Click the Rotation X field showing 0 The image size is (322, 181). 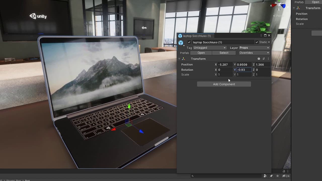[225, 70]
